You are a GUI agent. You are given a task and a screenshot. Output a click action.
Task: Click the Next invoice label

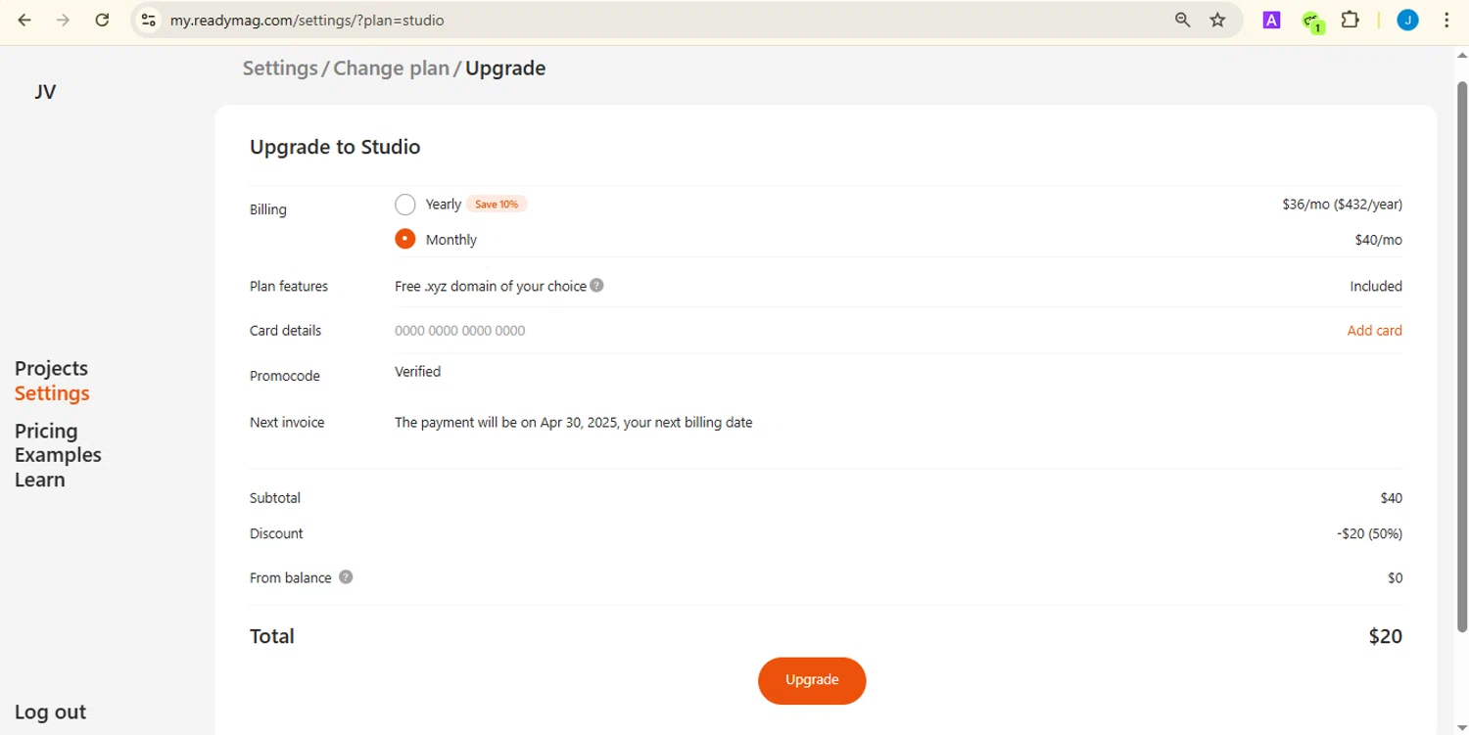[287, 423]
